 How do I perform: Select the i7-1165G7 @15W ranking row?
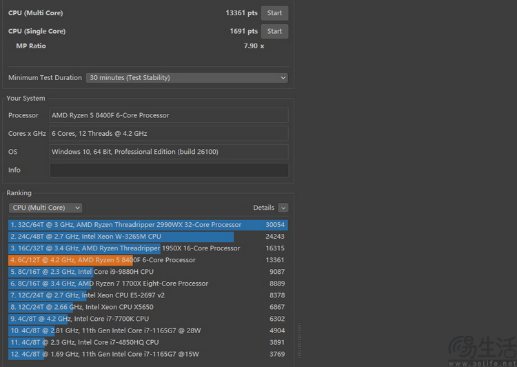(x=148, y=354)
